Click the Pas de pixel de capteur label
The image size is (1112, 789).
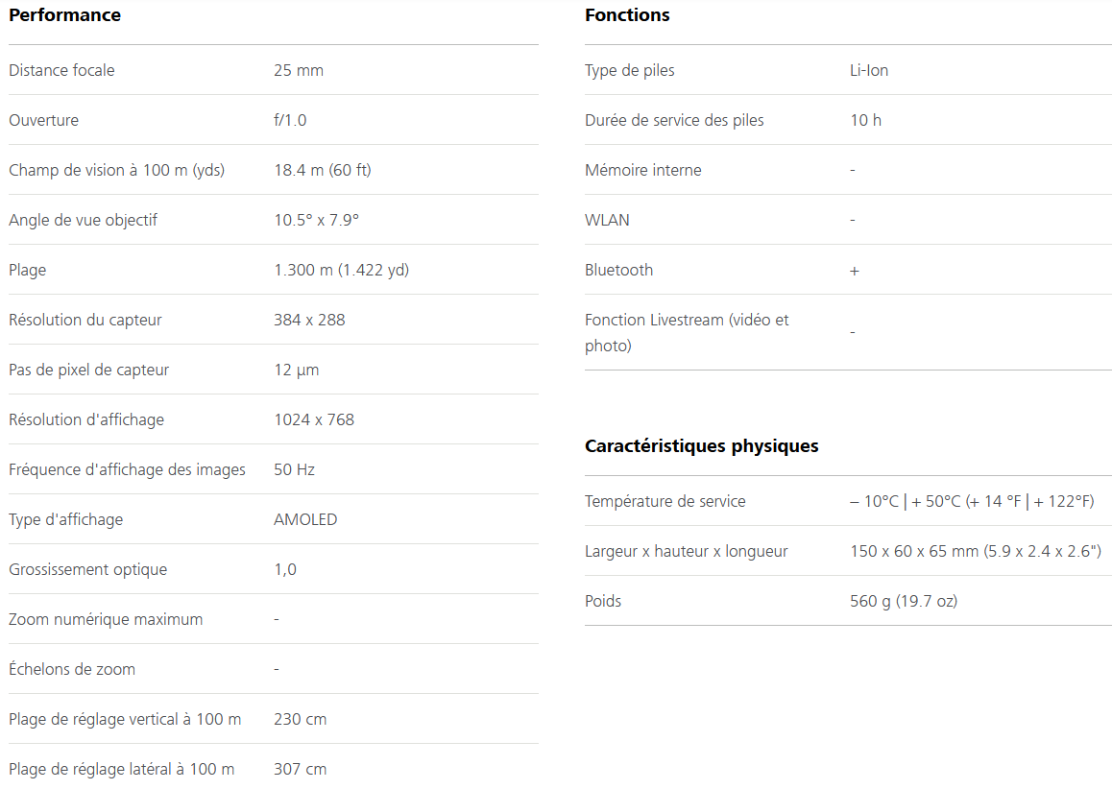pos(88,371)
